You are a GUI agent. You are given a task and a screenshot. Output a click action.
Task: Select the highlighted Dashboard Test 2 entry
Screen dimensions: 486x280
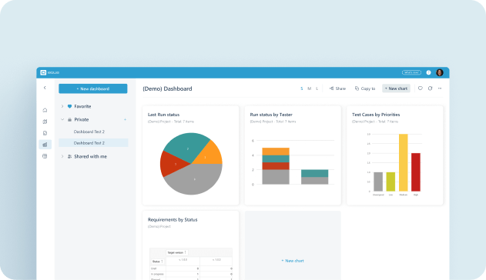coord(93,143)
